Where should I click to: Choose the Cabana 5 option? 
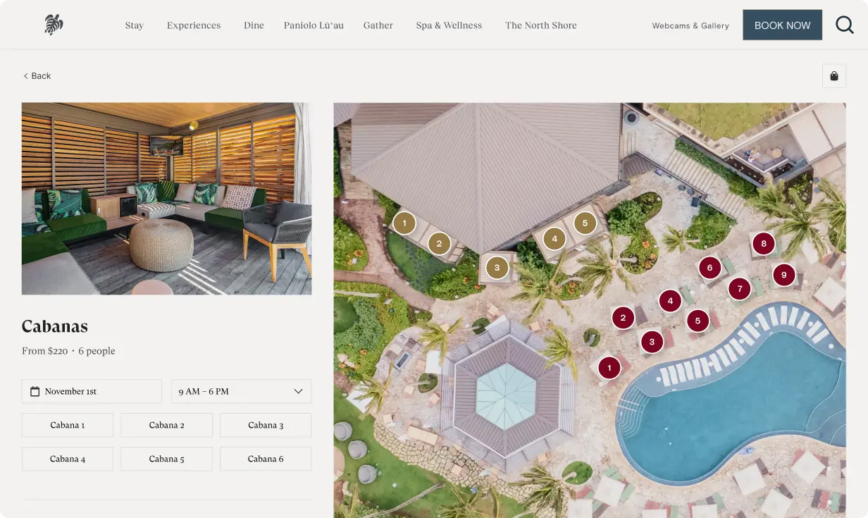click(x=166, y=459)
